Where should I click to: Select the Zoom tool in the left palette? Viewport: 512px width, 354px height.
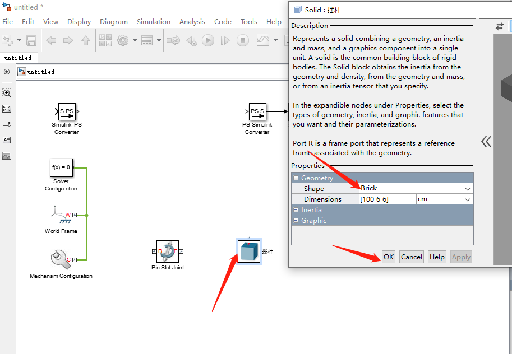(6, 93)
